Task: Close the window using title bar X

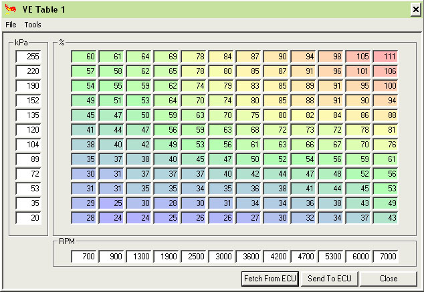Action: (x=415, y=9)
